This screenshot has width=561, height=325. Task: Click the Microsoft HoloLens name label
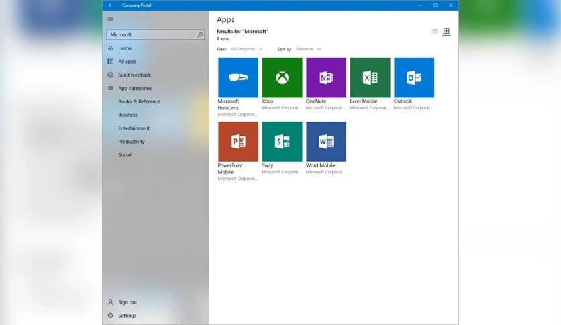pyautogui.click(x=228, y=105)
